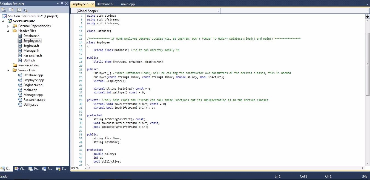This screenshot has width=370, height=180.
Task: Open Database.h in Header Files
Action: tap(31, 36)
